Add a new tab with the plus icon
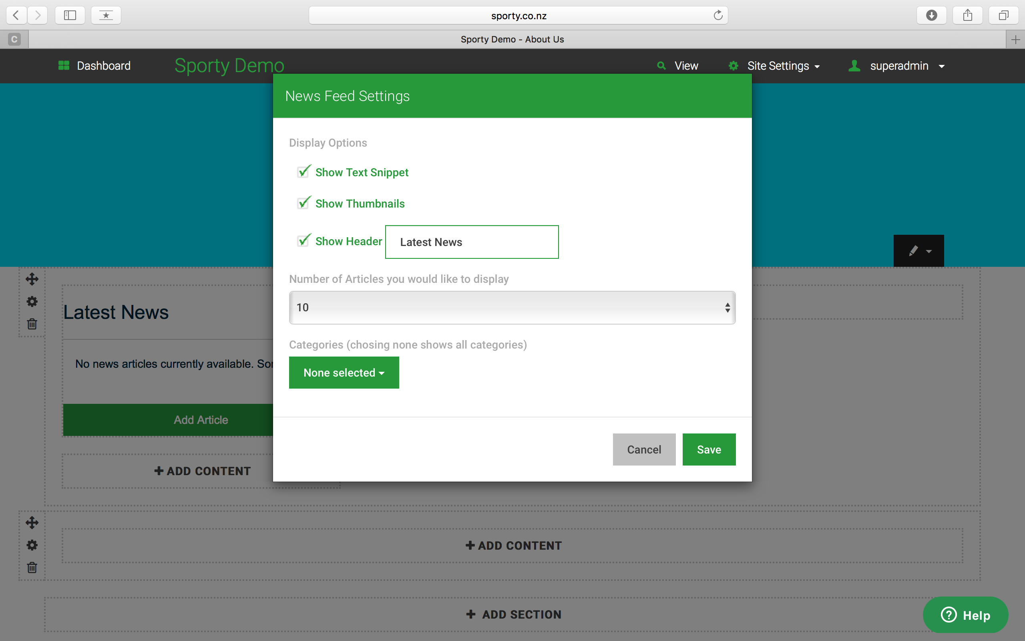 [x=1015, y=39]
